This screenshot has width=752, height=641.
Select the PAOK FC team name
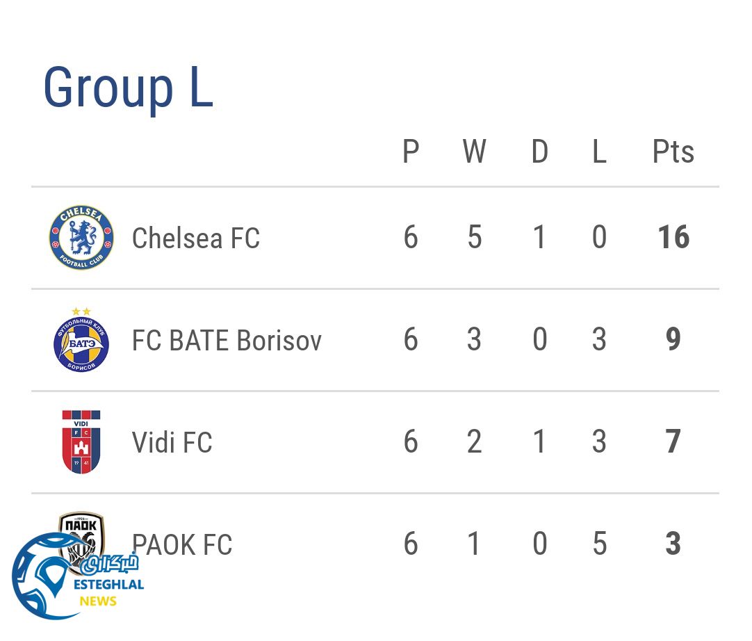click(x=182, y=545)
